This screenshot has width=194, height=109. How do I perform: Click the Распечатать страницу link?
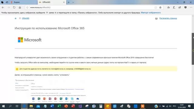pyautogui.click(x=168, y=18)
